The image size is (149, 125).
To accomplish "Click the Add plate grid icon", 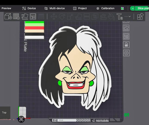I will point(16,16).
